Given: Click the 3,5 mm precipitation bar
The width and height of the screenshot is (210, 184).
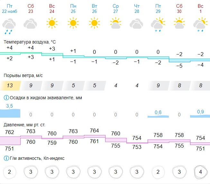Looking at the screenshot, I should (10, 113).
